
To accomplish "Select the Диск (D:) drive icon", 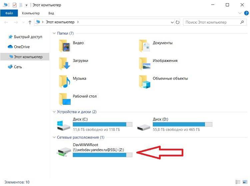I will tap(143, 127).
